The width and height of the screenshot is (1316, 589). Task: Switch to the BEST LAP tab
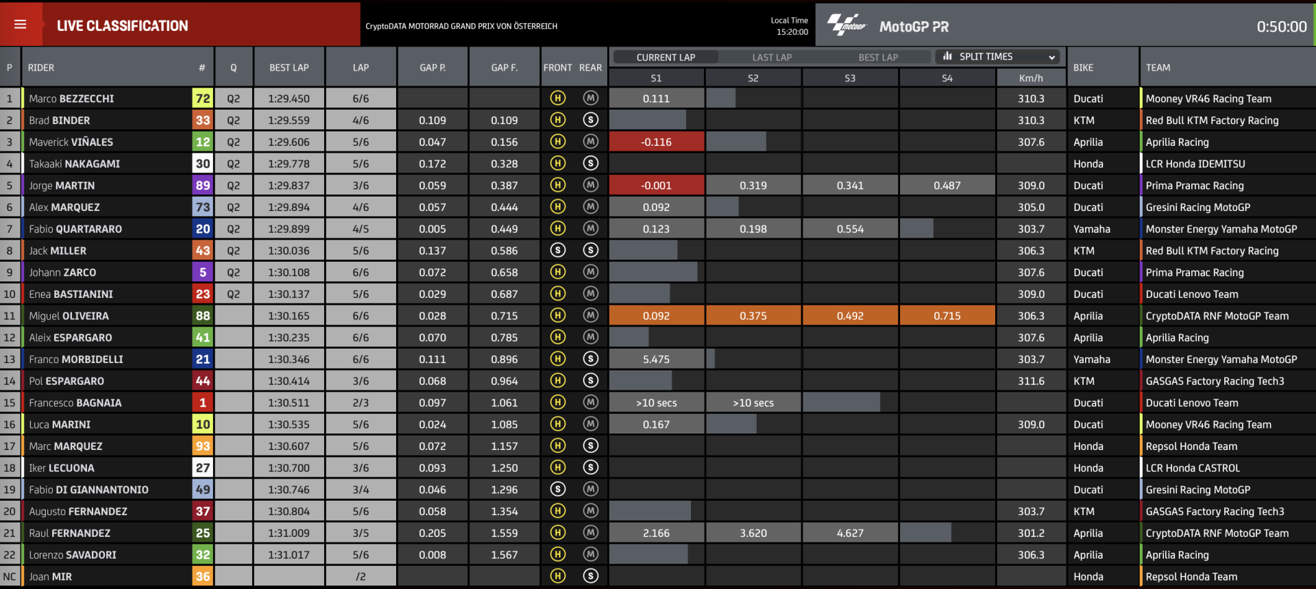coord(878,58)
